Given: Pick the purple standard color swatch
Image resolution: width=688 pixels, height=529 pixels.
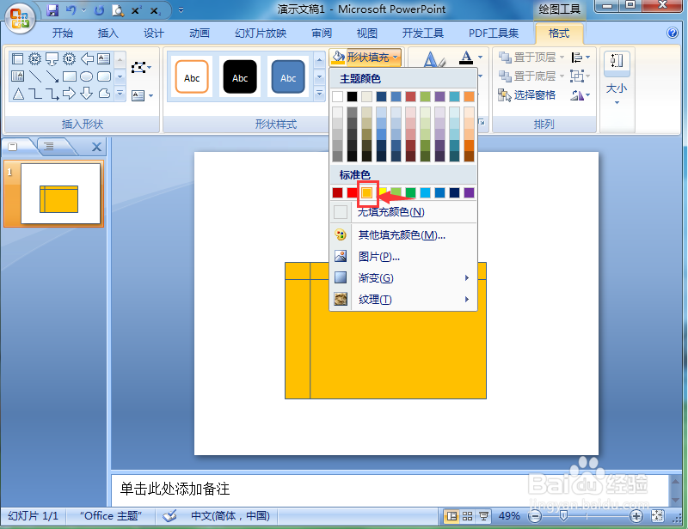Looking at the screenshot, I should pos(469,192).
